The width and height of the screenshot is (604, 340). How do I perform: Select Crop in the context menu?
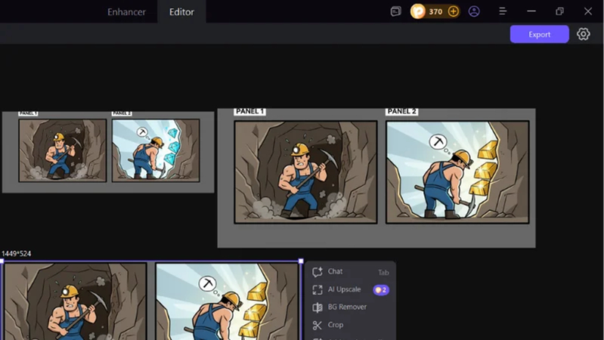click(350, 325)
